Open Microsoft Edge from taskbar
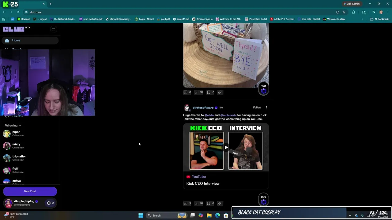 pos(217,215)
